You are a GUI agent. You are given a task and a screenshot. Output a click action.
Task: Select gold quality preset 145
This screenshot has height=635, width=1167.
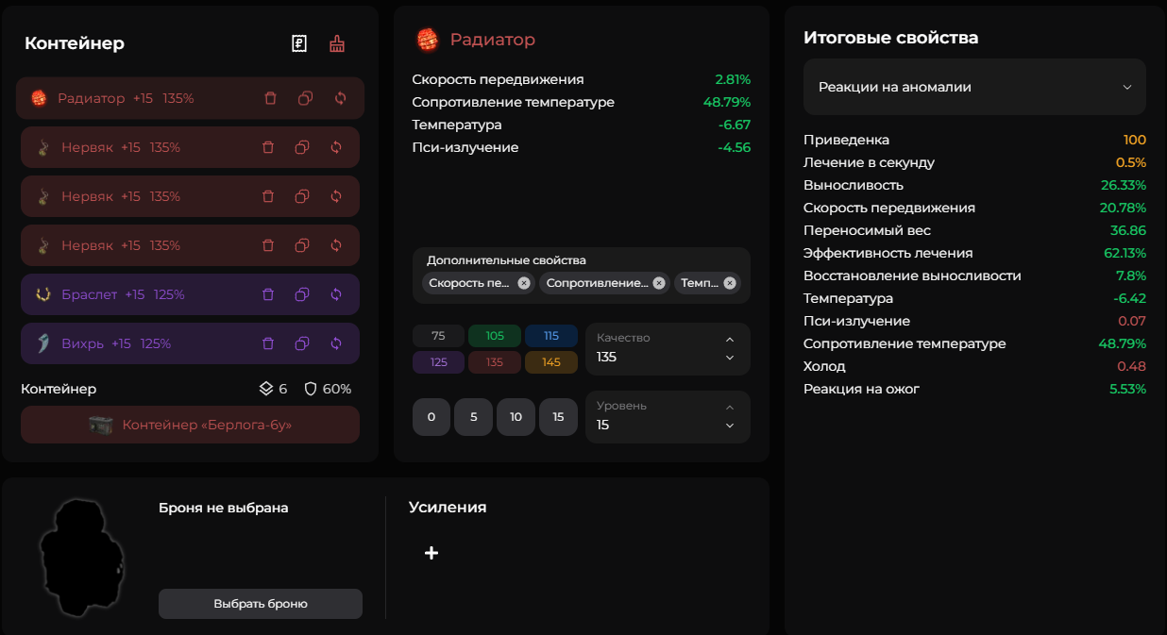point(551,362)
